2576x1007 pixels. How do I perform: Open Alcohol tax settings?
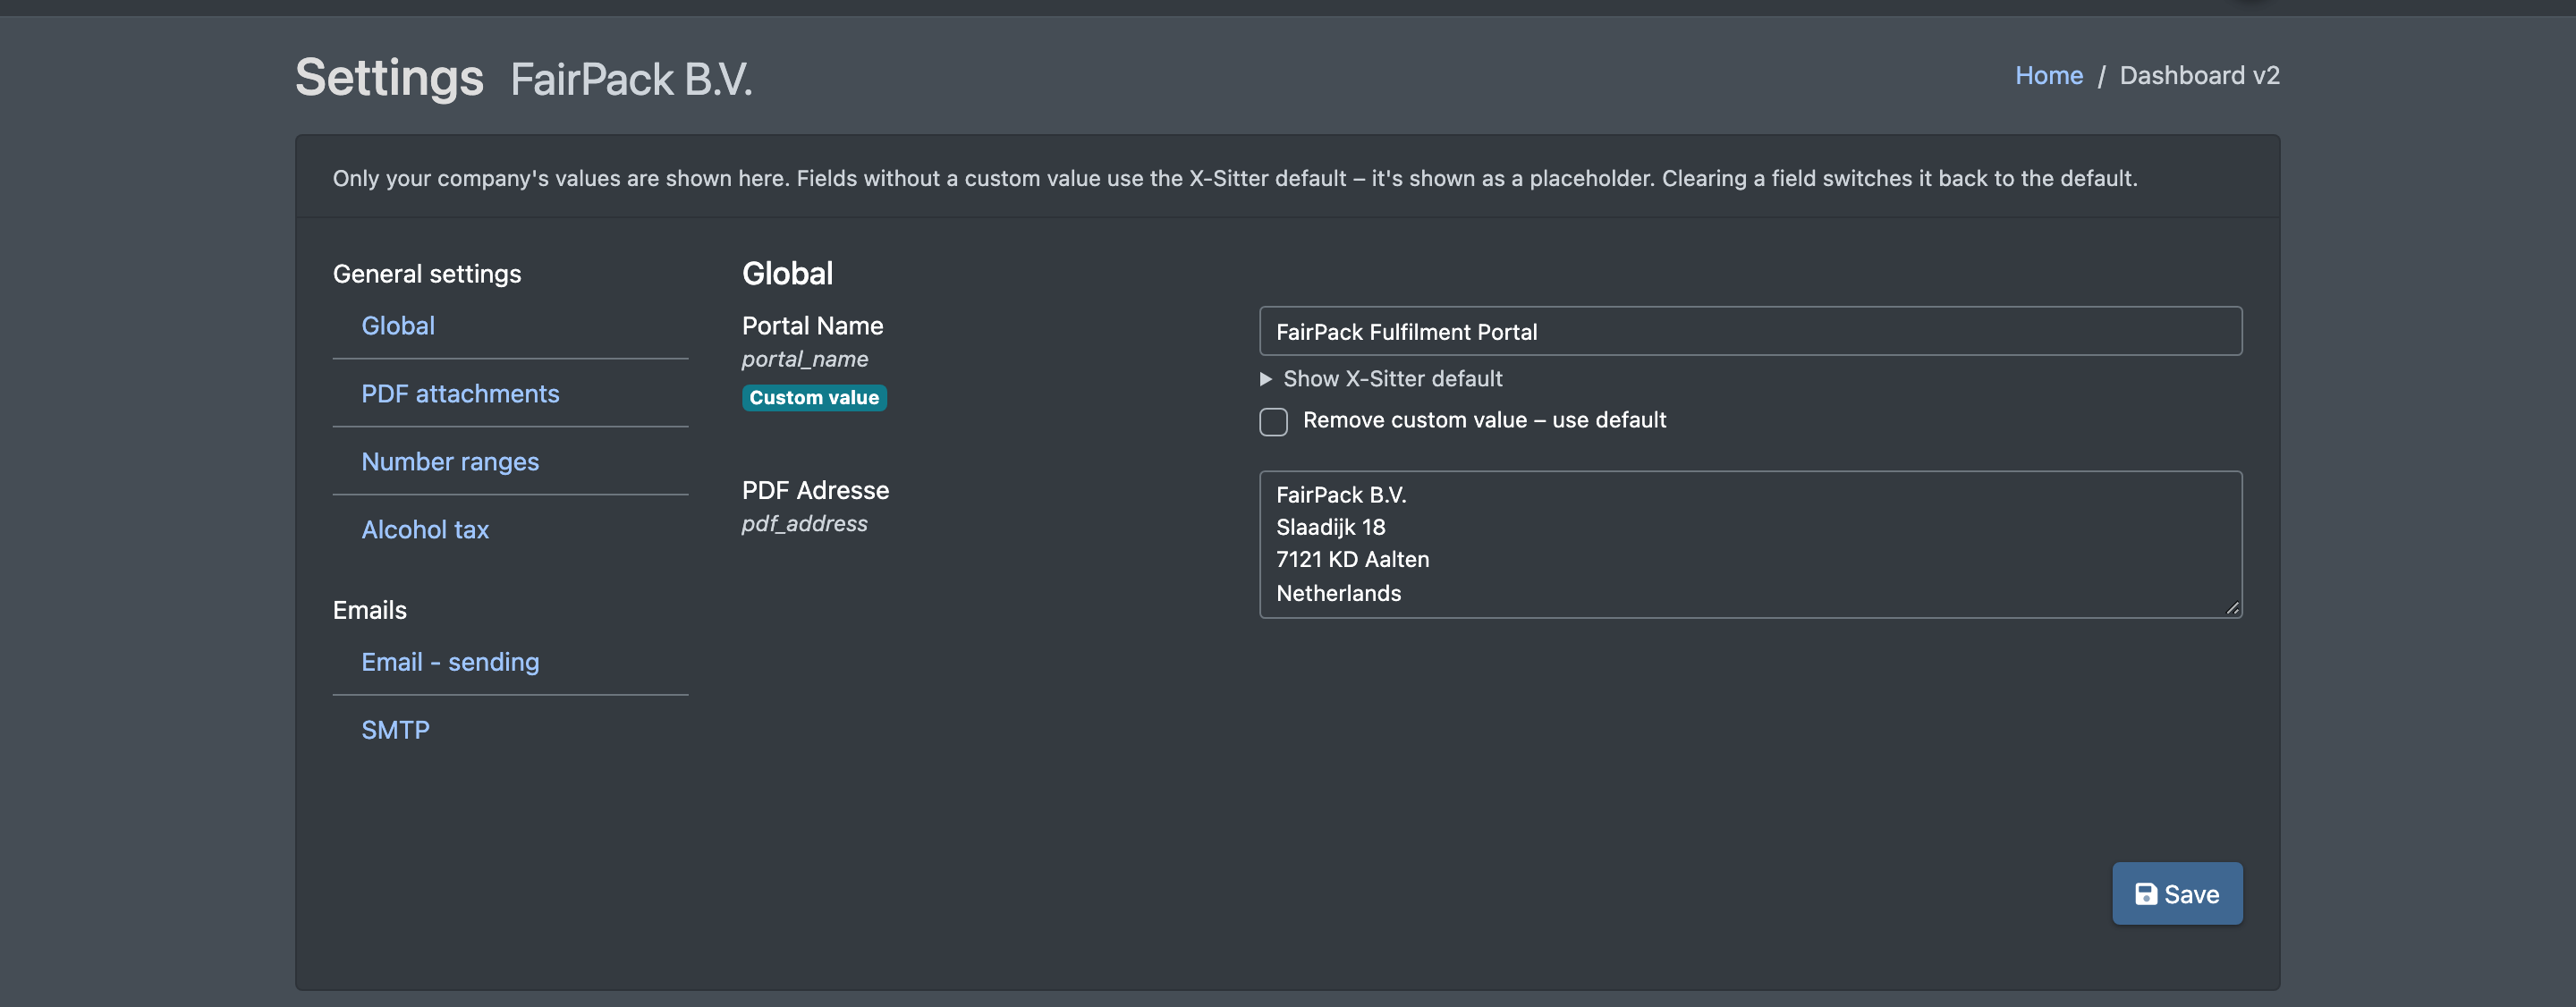[x=425, y=529]
